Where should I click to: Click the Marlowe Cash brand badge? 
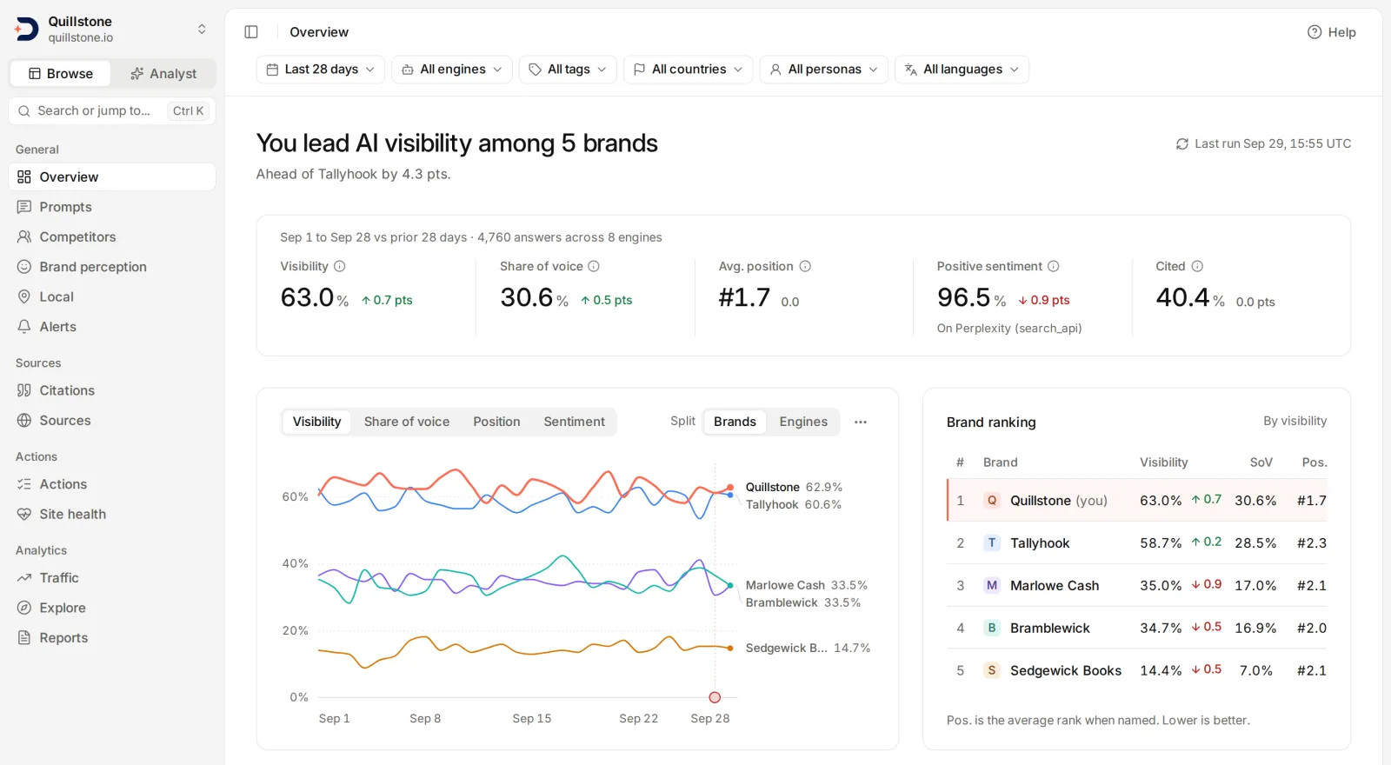pyautogui.click(x=992, y=585)
